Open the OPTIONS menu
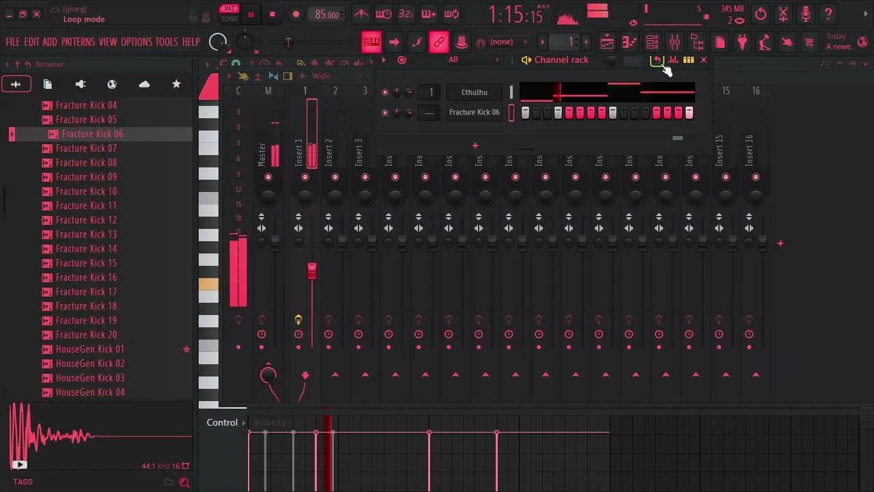Viewport: 874px width, 492px height. tap(137, 42)
